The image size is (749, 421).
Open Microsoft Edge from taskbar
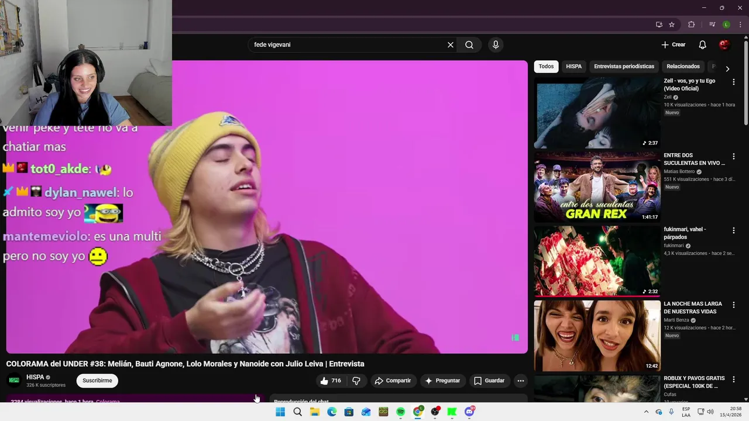pyautogui.click(x=332, y=412)
